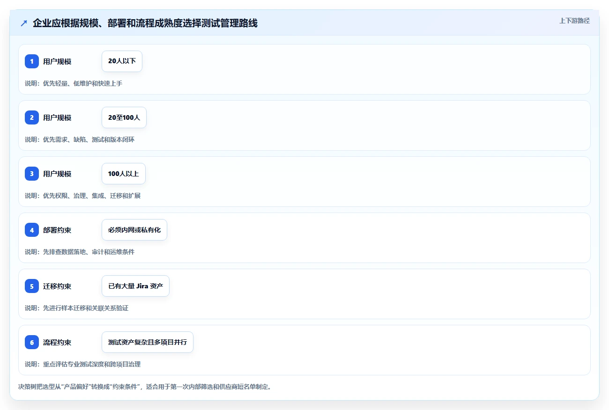Select the 测试资产复杂且多项目并行 chip
Screen dimensions: 609x410
coord(148,342)
